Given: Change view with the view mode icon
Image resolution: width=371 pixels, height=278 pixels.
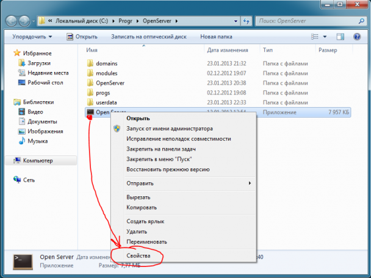Looking at the screenshot, I should point(314,37).
